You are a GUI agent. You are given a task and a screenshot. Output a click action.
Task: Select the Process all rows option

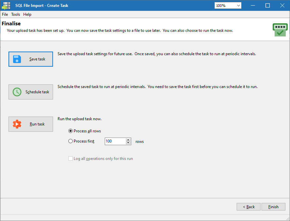tap(71, 131)
